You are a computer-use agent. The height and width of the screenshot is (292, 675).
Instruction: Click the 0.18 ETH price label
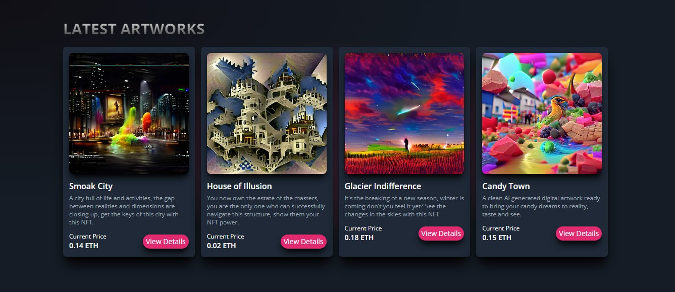coord(359,238)
